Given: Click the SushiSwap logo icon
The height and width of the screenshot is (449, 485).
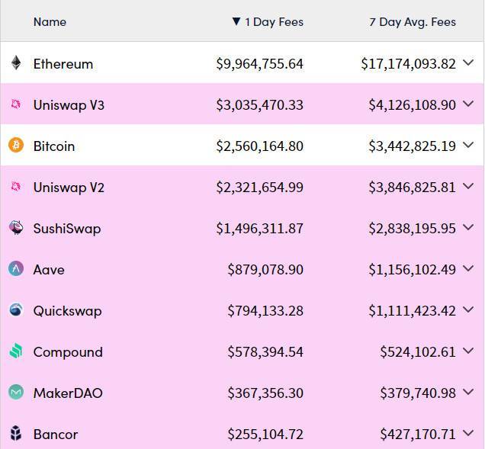Looking at the screenshot, I should click(16, 228).
